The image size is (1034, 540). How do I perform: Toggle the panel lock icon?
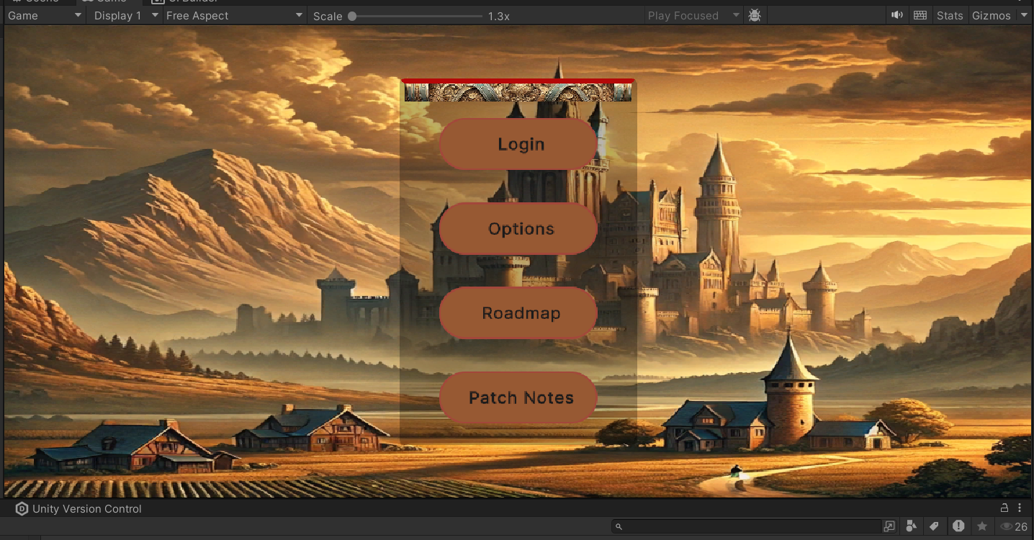coord(1004,508)
